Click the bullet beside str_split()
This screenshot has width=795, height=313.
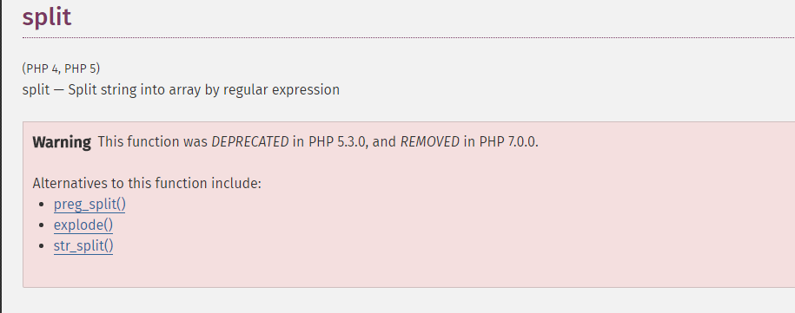tap(42, 246)
